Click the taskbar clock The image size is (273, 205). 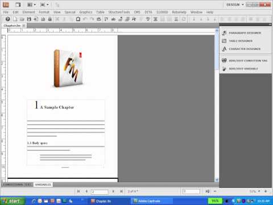263,201
